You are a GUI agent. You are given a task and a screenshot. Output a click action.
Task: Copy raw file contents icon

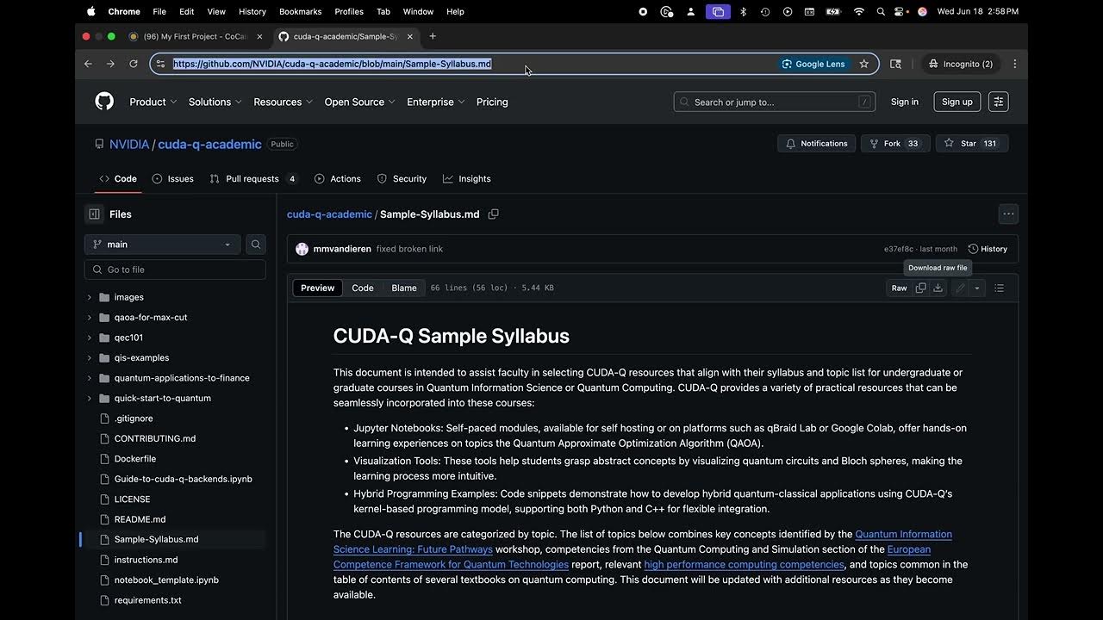[x=920, y=288]
